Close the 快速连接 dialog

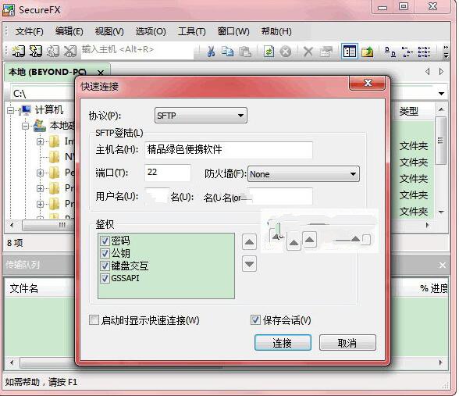tap(368, 83)
